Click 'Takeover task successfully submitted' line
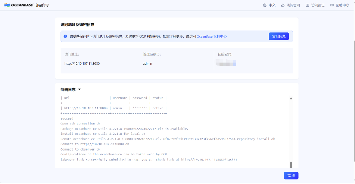The image size is (355, 184). point(149,159)
